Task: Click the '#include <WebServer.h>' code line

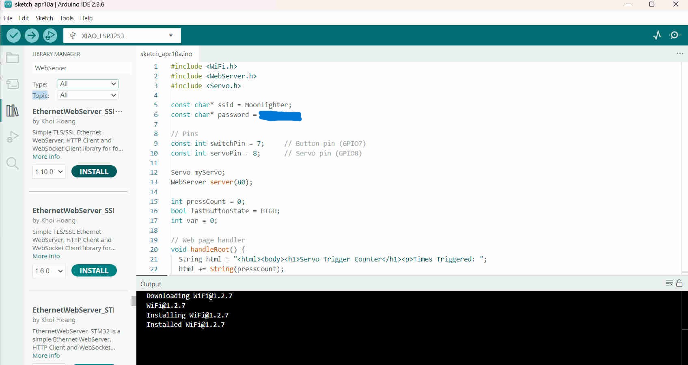Action: coord(214,76)
